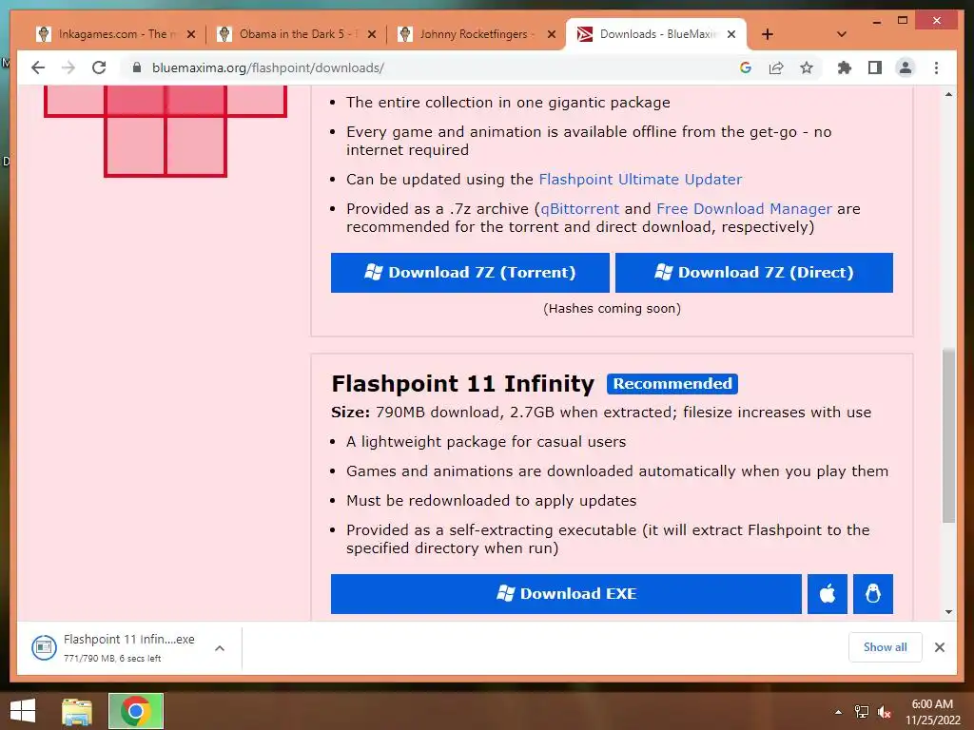The image size is (974, 730).
Task: Open the Windows Start button
Action: [x=23, y=711]
